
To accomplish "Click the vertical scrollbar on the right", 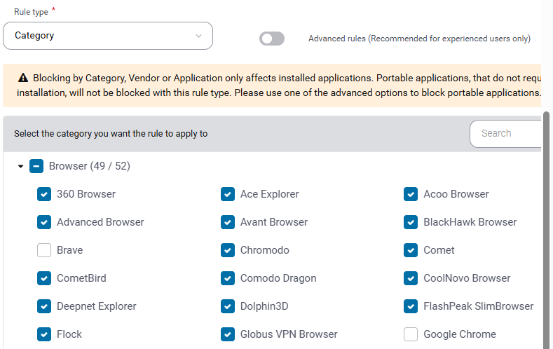I will [546, 230].
